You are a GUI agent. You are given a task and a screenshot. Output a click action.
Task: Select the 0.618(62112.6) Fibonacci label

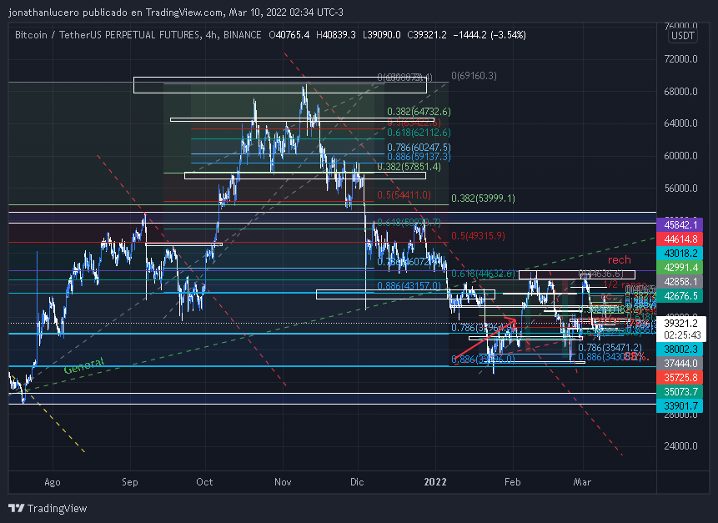[x=419, y=133]
